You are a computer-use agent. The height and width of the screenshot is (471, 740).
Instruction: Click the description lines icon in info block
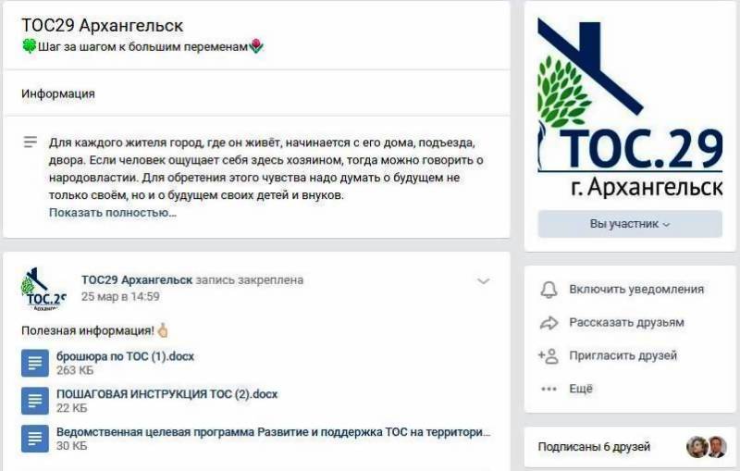31,142
